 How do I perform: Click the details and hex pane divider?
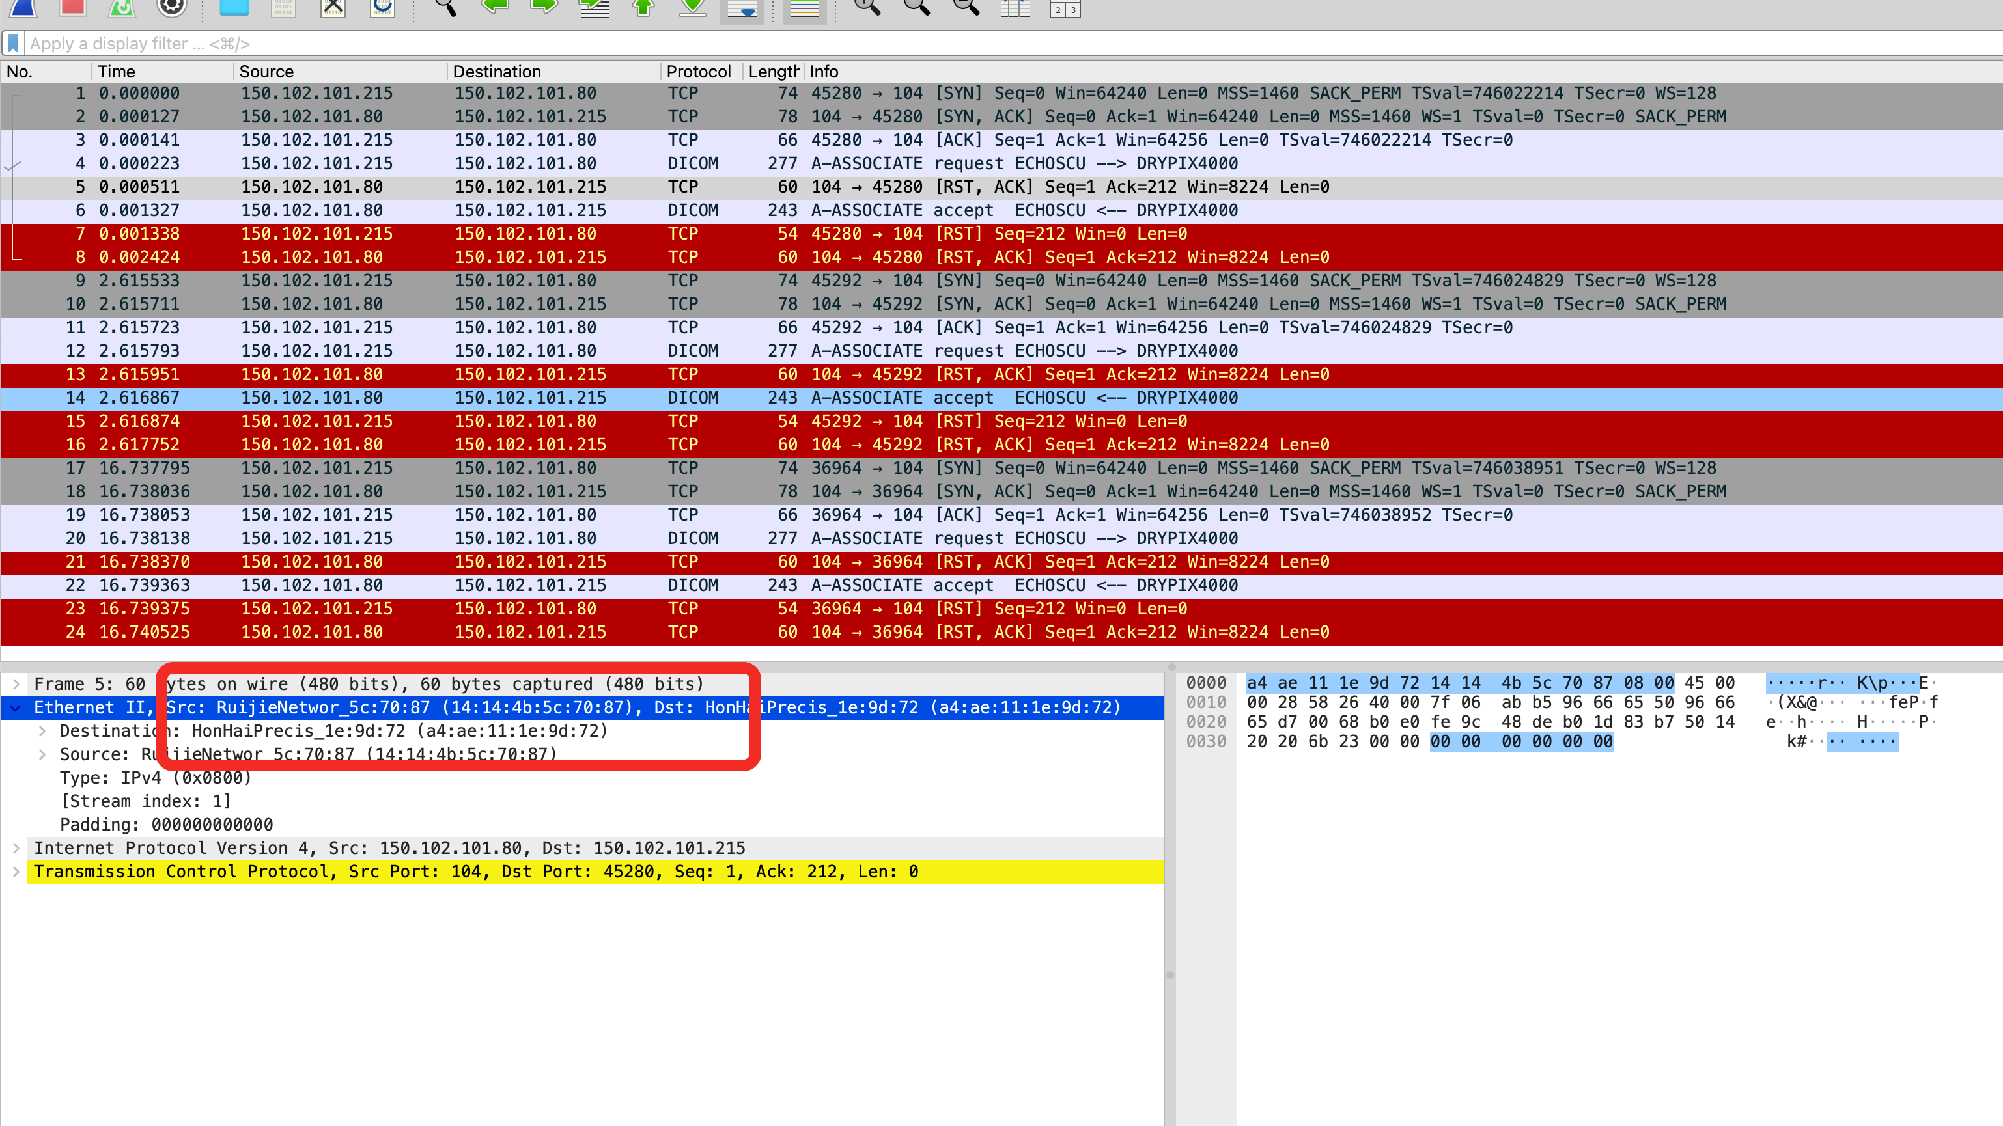[1170, 974]
